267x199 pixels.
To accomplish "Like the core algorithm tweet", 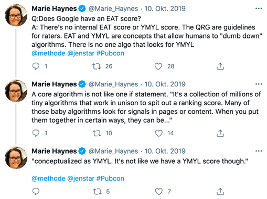I will click(x=158, y=133).
